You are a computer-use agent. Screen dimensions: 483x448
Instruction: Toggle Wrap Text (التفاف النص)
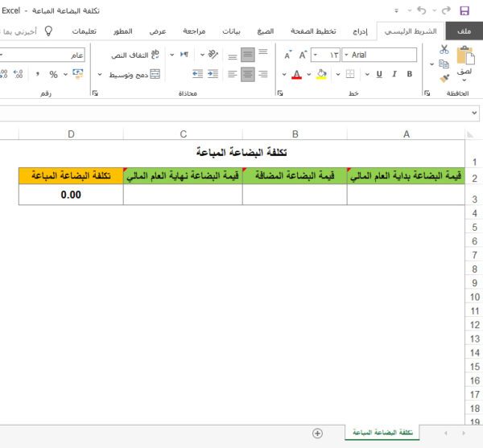135,55
